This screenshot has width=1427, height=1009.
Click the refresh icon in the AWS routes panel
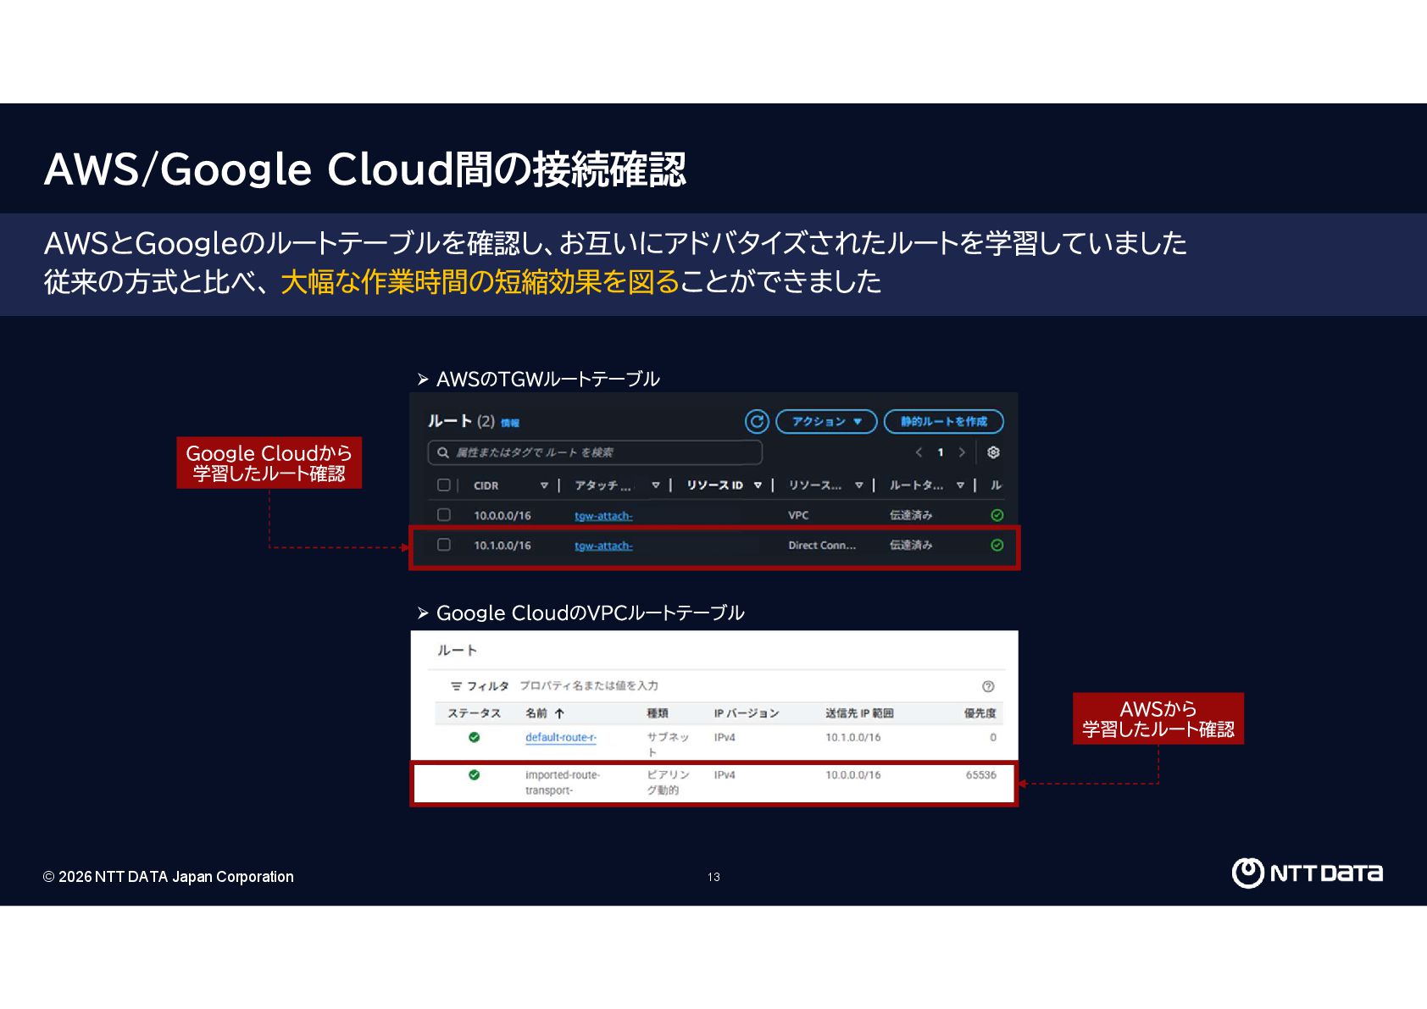pyautogui.click(x=757, y=421)
